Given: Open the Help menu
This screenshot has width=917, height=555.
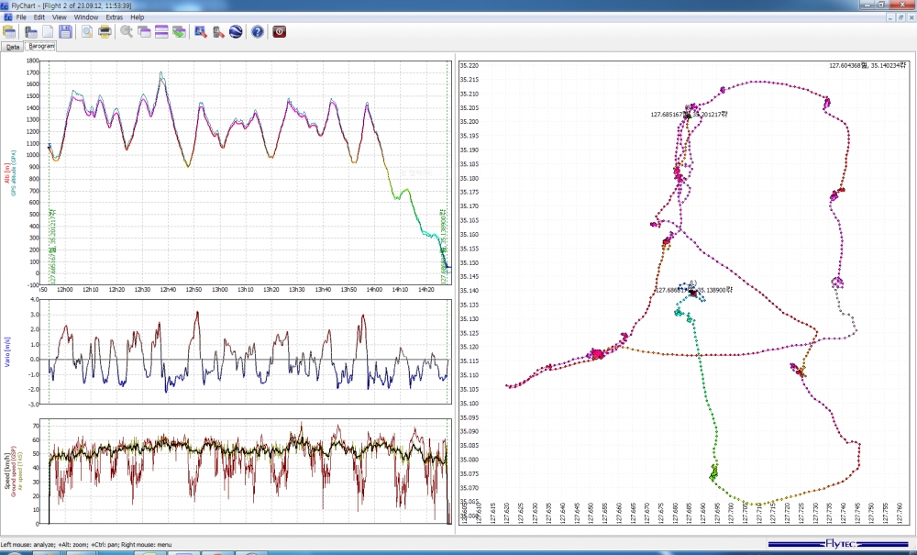Looking at the screenshot, I should point(137,17).
